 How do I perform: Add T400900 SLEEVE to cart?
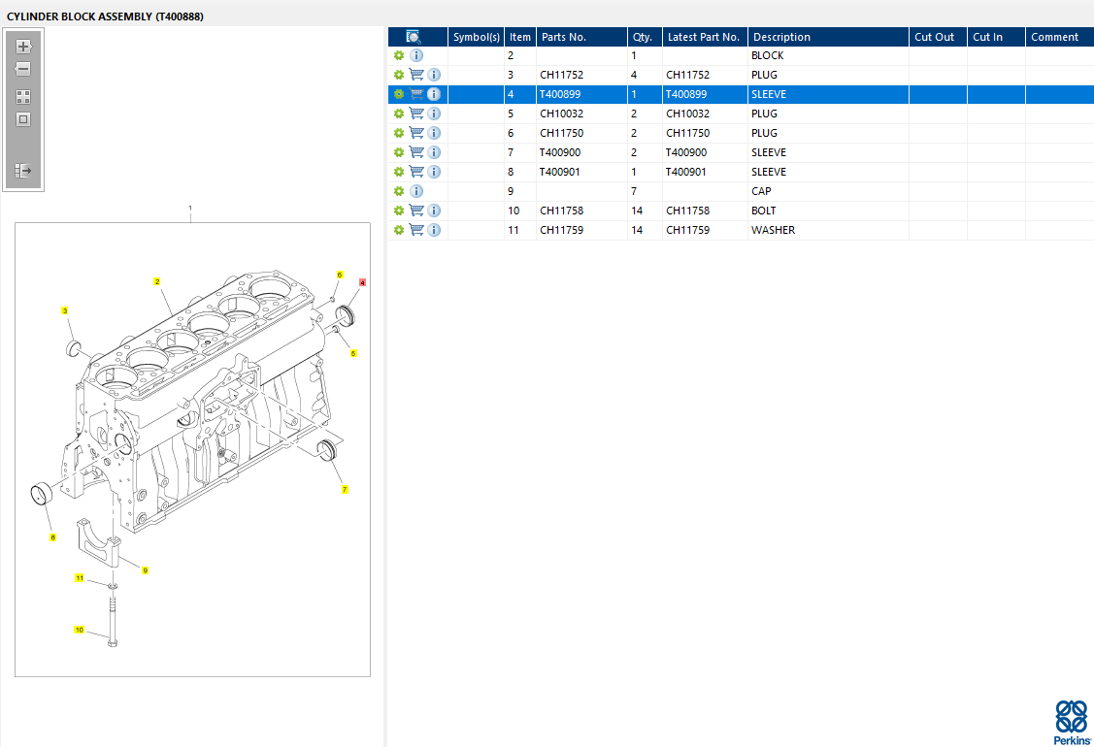pos(416,152)
